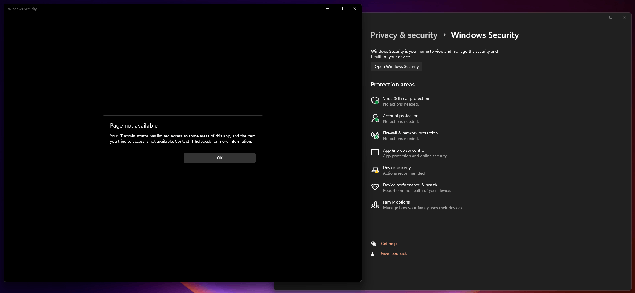
Task: Maximize the Windows Security app window
Action: [x=341, y=9]
